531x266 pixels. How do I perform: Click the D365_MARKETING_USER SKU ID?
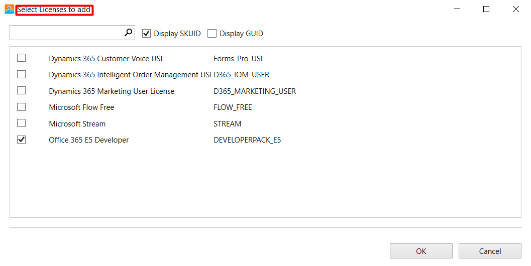[255, 91]
